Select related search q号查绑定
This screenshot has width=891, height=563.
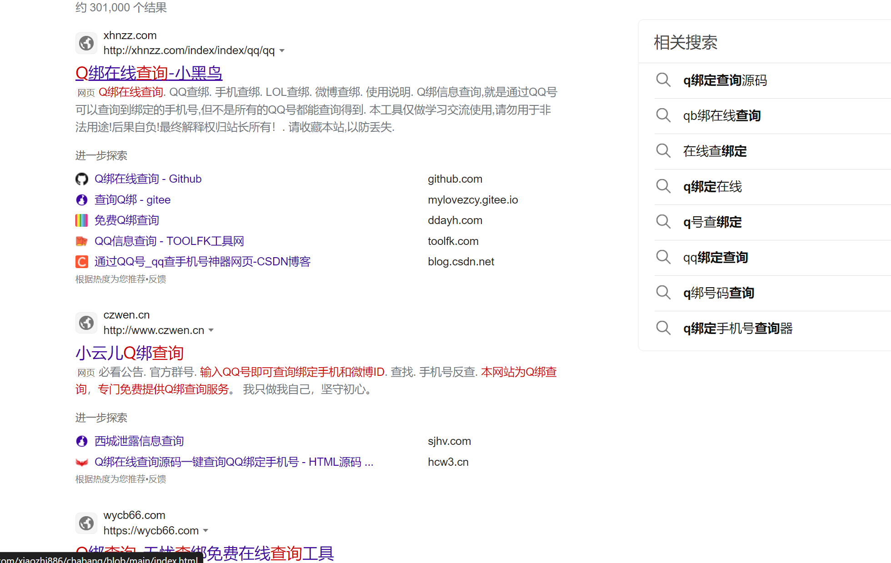[712, 222]
